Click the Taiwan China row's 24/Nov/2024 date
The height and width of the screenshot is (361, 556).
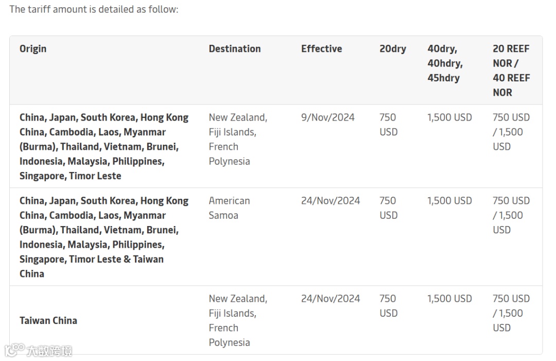[x=330, y=299]
